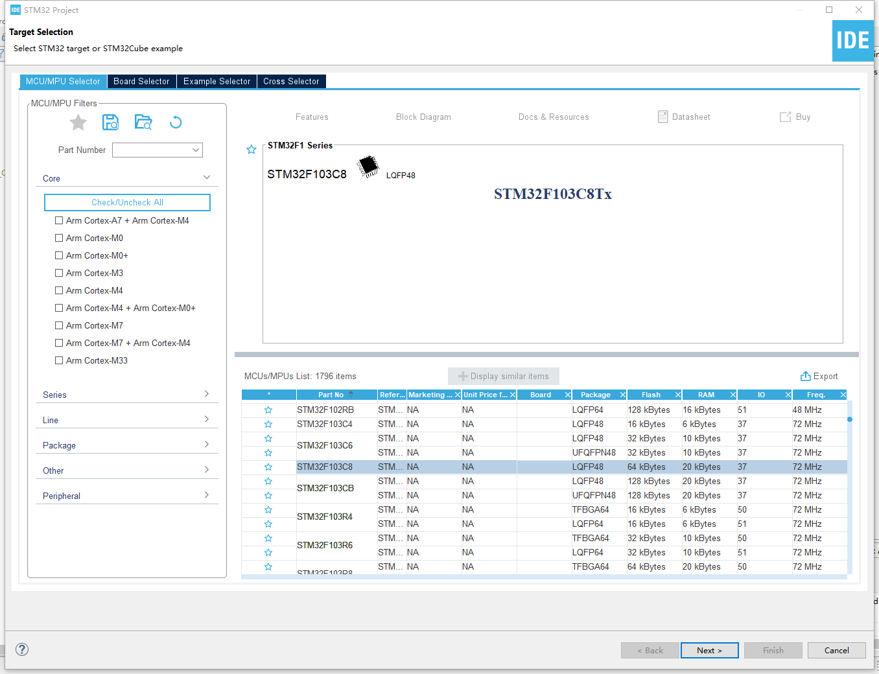879x674 pixels.
Task: Star the STM32F102RB row
Action: 268,410
